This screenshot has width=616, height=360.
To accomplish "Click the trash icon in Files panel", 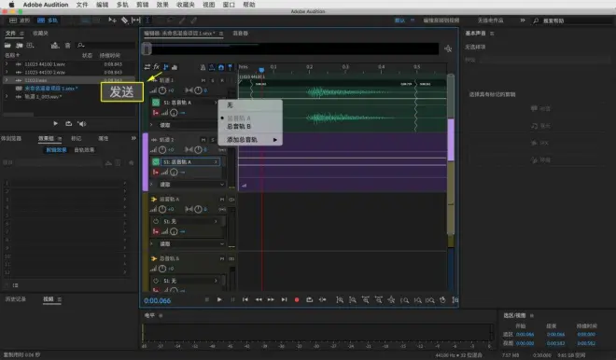I will point(67,46).
